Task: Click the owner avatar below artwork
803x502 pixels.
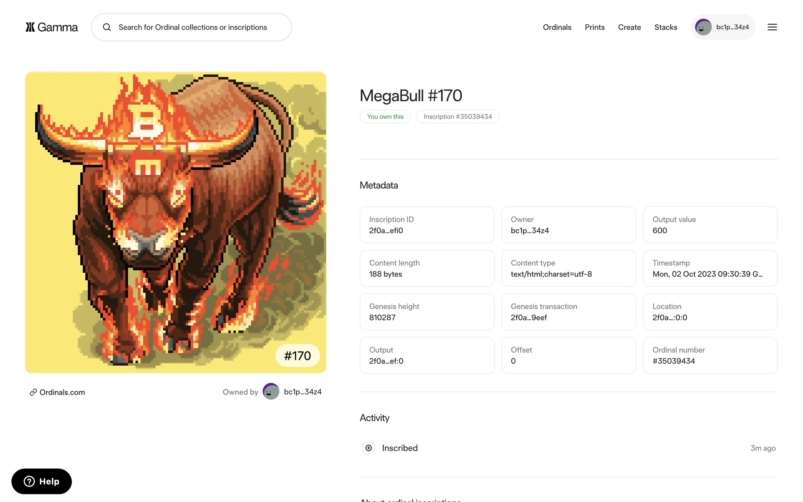Action: pos(271,392)
